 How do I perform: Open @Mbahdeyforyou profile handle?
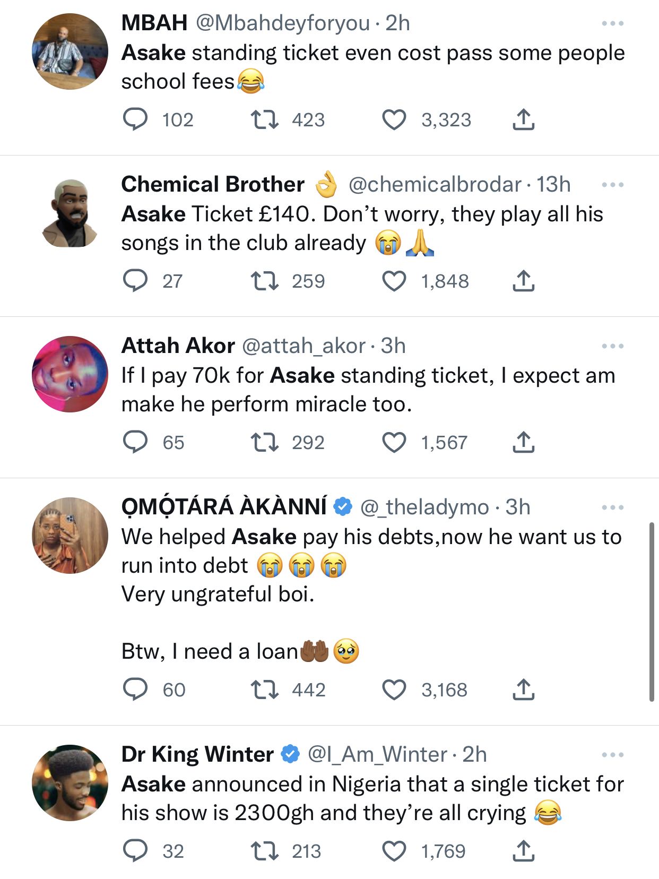pos(283,23)
